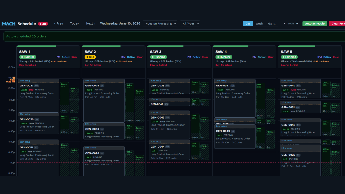Advance with the Next button

(x=91, y=23)
